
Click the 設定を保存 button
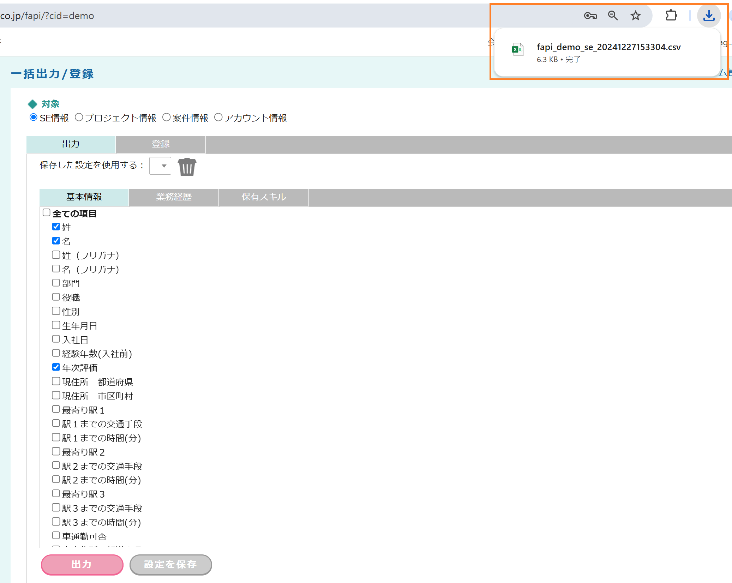click(170, 564)
